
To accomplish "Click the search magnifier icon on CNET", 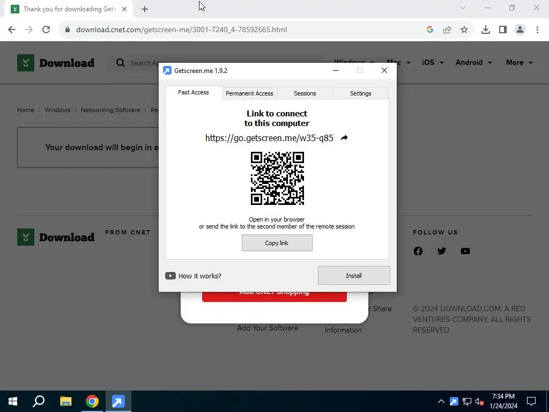I will pos(121,63).
